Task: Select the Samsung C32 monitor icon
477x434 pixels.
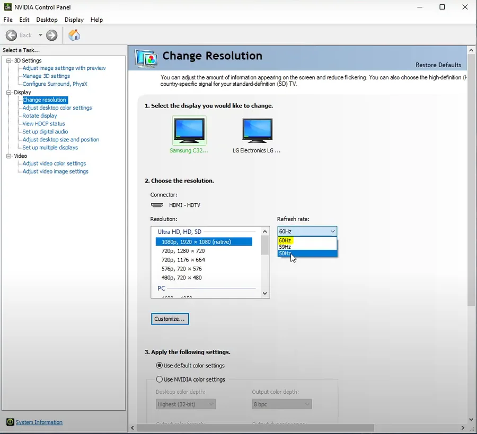Action: coord(189,130)
